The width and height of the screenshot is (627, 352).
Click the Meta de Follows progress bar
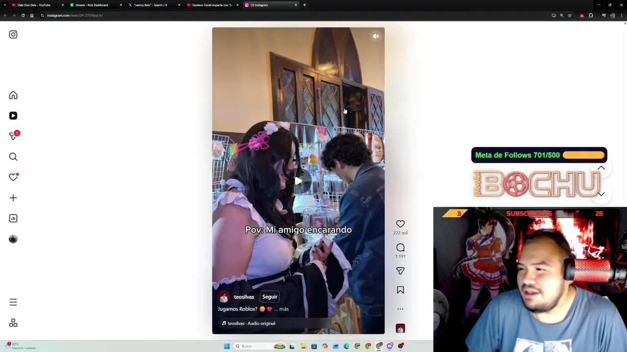[583, 155]
